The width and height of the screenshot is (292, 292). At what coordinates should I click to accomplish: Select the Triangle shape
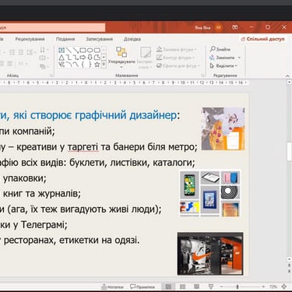[x=62, y=58]
